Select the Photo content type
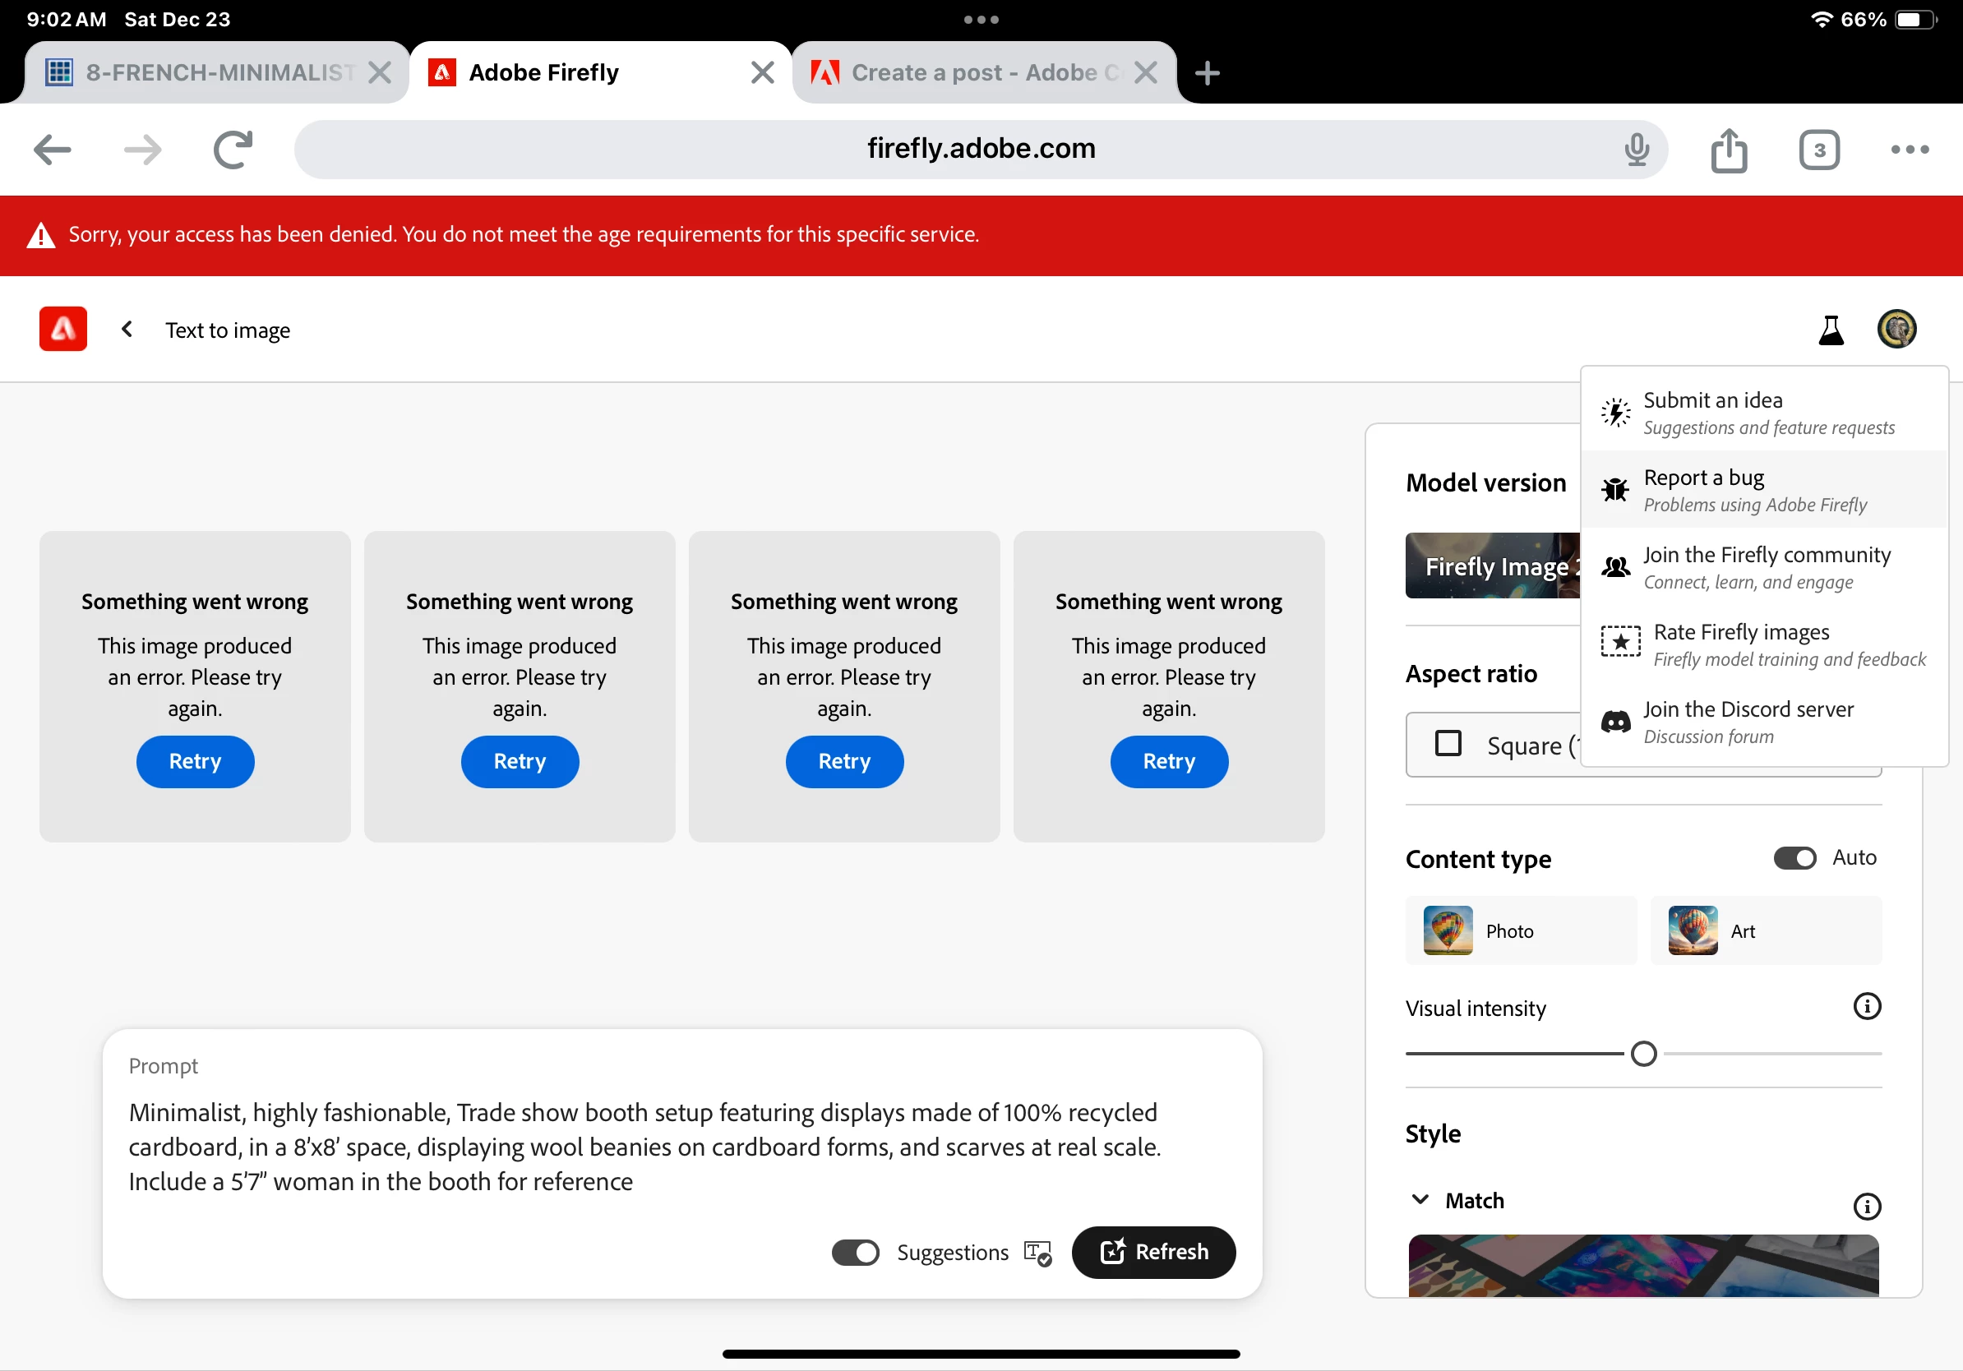 [x=1520, y=930]
